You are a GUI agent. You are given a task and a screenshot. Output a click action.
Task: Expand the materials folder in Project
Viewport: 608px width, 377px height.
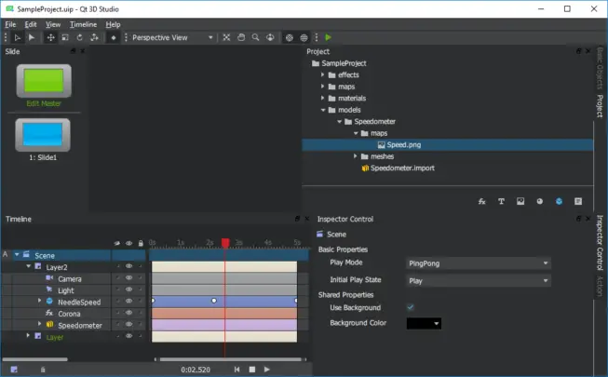tap(322, 98)
